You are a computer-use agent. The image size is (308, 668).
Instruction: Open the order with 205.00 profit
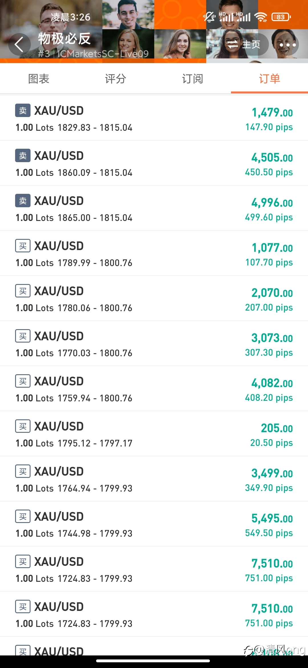(154, 434)
